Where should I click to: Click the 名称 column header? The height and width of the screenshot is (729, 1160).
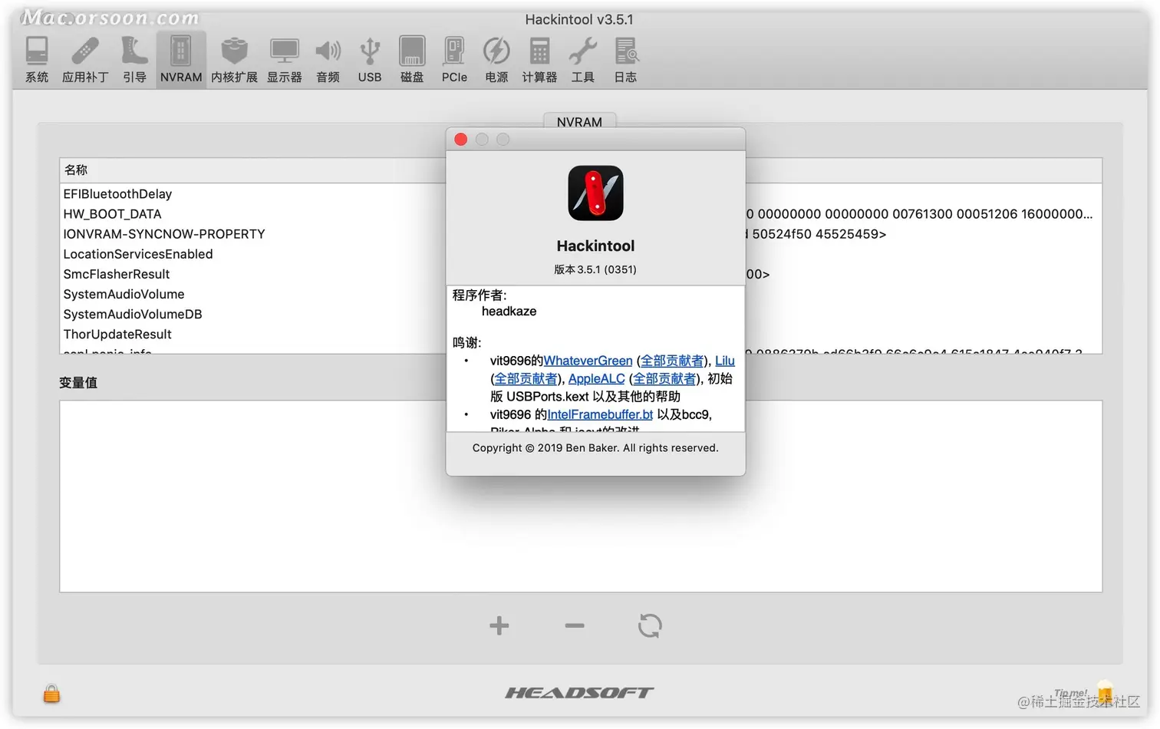click(x=253, y=170)
